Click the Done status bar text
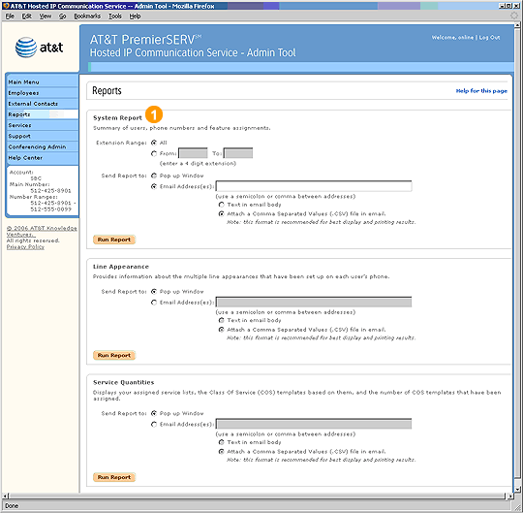 tap(12, 506)
